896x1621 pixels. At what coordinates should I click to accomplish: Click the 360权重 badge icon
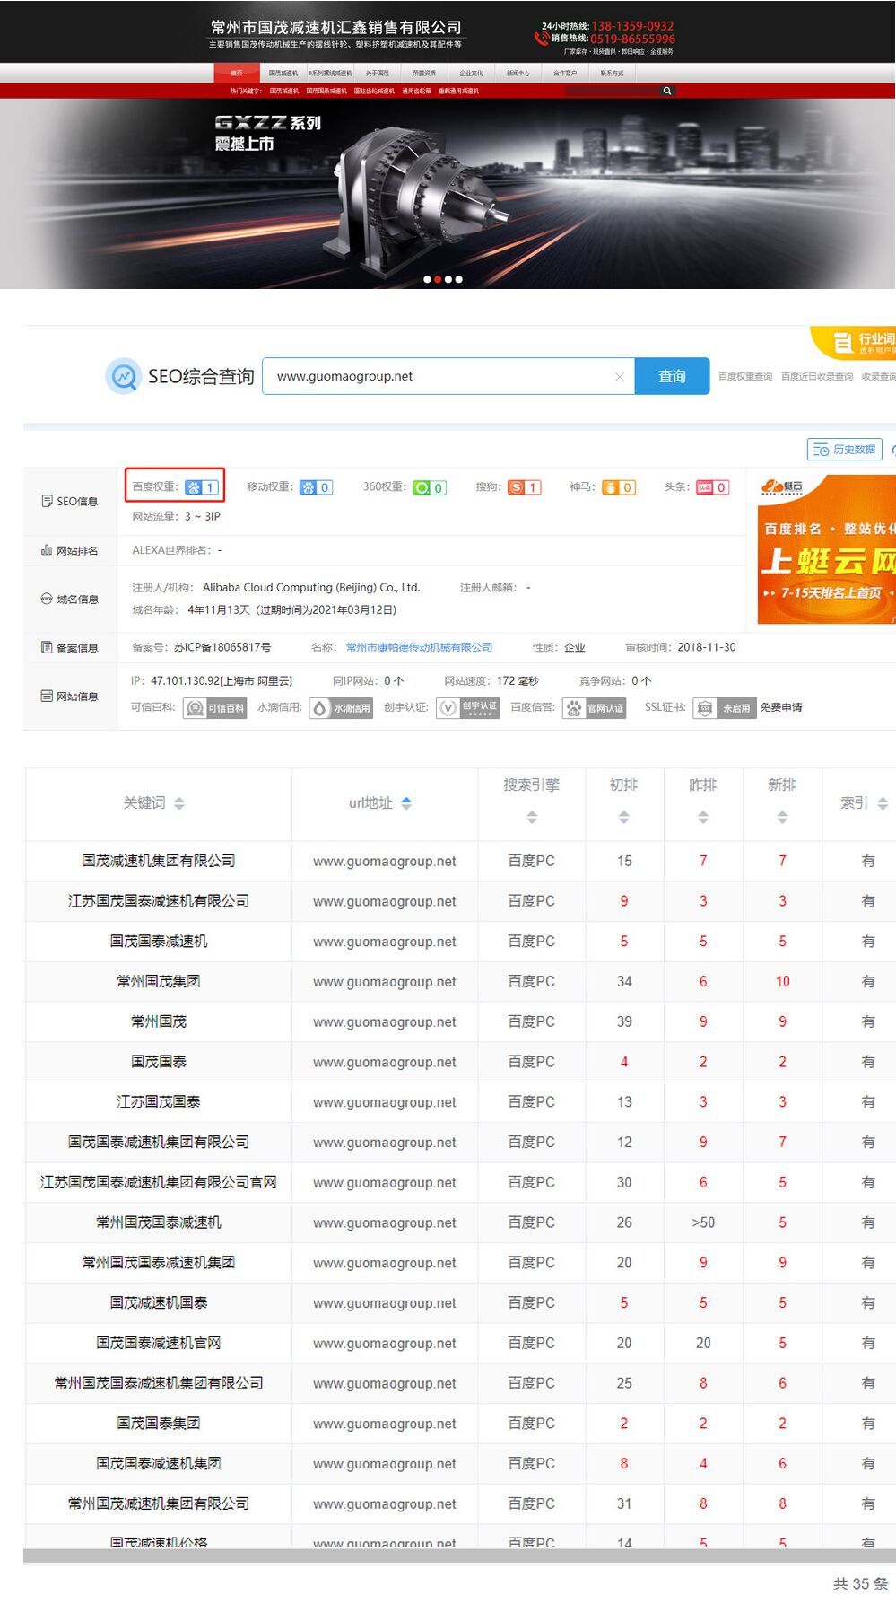click(429, 487)
